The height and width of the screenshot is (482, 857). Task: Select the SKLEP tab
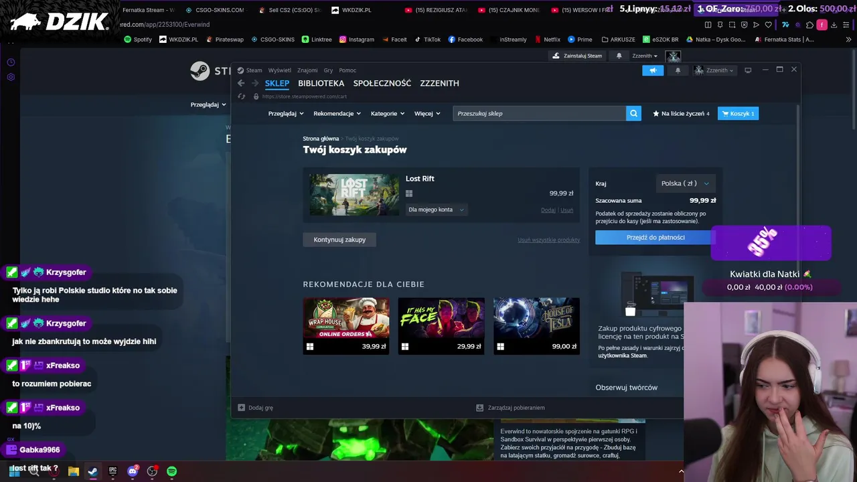coord(277,83)
